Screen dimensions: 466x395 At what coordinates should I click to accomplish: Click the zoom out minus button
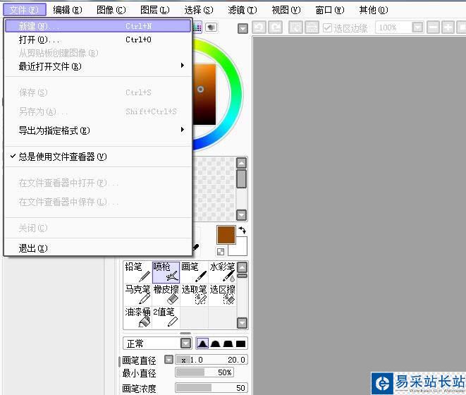click(x=434, y=28)
